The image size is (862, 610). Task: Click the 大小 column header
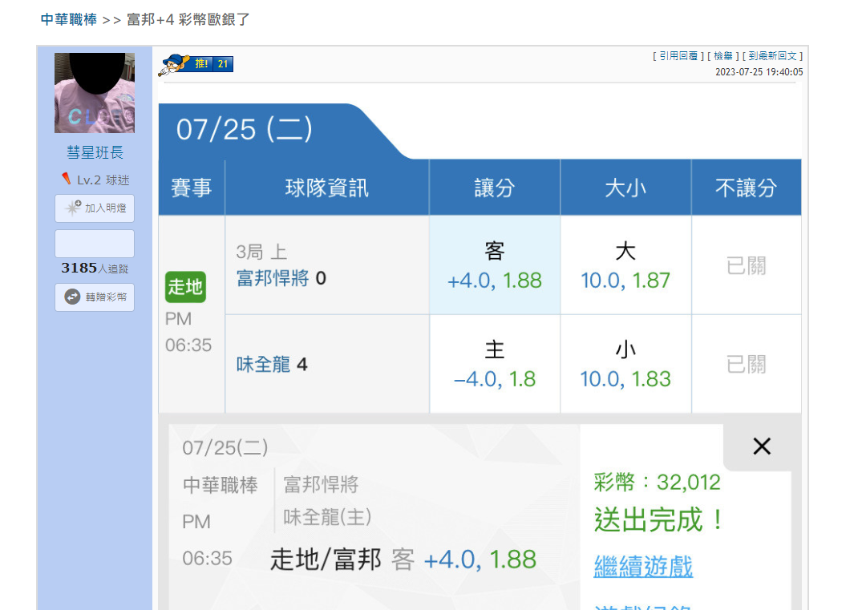pos(625,188)
